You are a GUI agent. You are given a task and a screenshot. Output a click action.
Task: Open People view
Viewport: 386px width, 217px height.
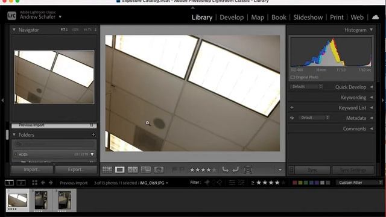point(159,169)
